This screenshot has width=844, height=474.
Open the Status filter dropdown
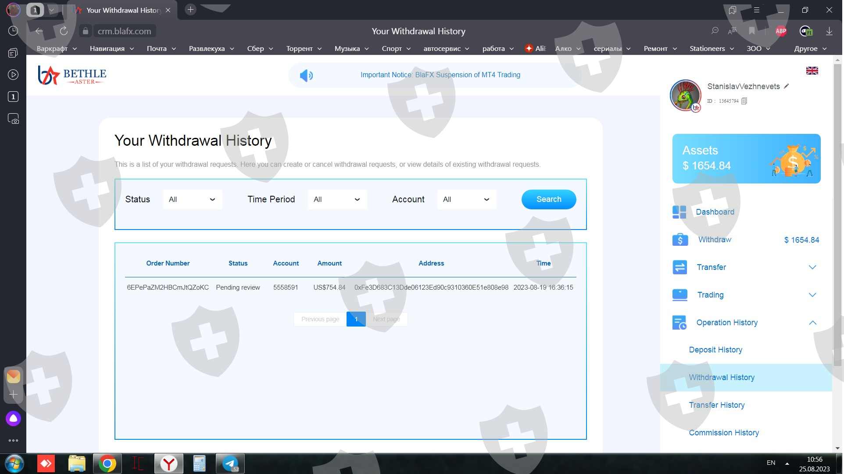point(192,199)
